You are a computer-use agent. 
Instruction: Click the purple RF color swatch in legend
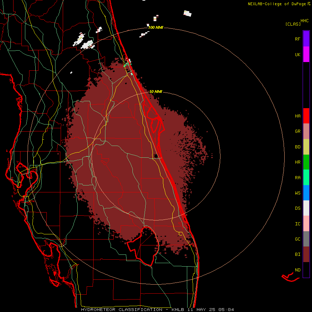(306, 39)
